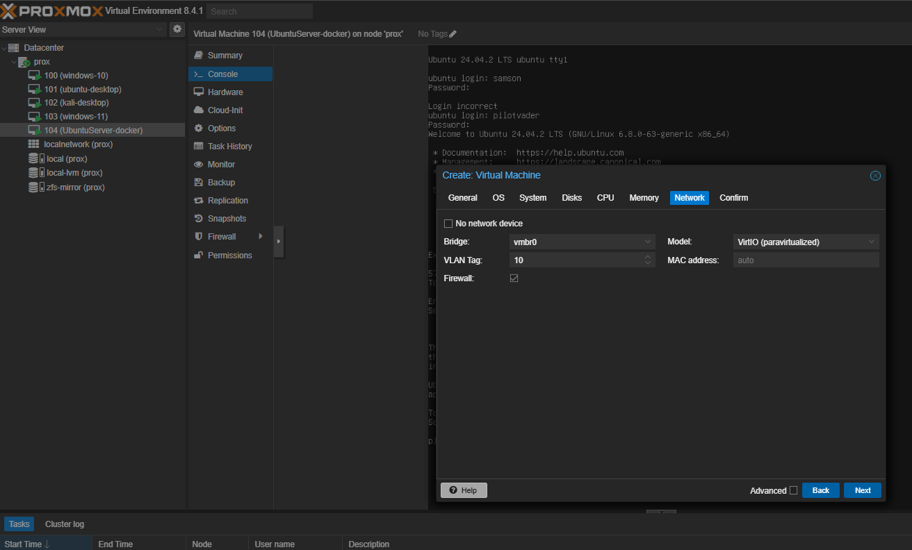The image size is (912, 550).
Task: Click the Next button
Action: pyautogui.click(x=862, y=490)
